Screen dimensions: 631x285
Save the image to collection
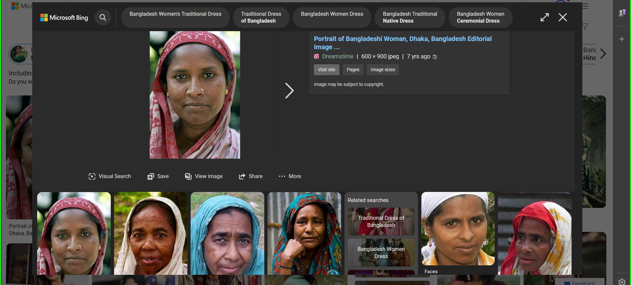[158, 176]
